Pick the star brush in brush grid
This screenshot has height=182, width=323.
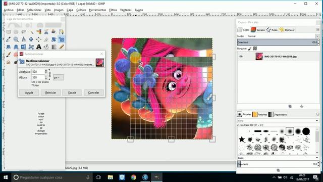[242, 140]
